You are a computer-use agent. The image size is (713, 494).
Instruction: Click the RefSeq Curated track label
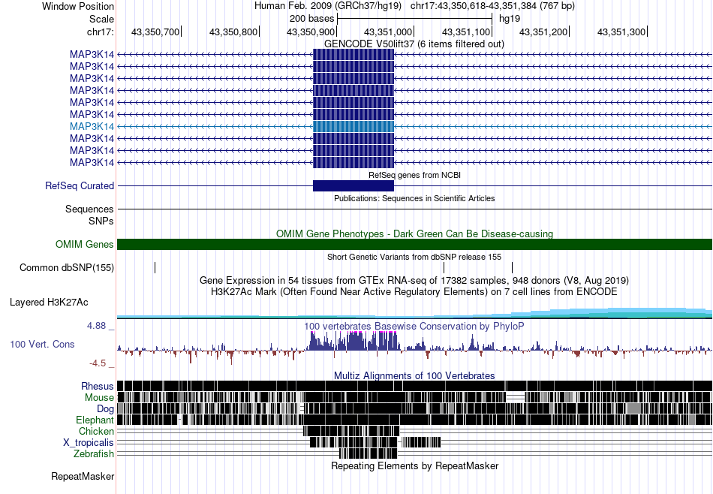coord(80,185)
